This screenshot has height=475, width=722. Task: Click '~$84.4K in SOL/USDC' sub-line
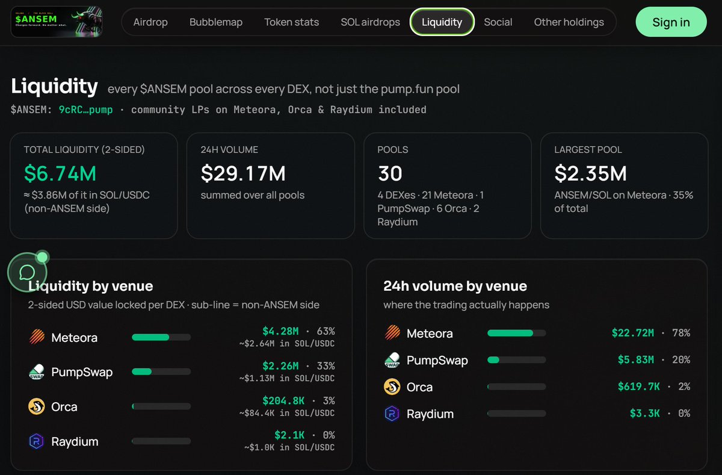[x=286, y=413]
